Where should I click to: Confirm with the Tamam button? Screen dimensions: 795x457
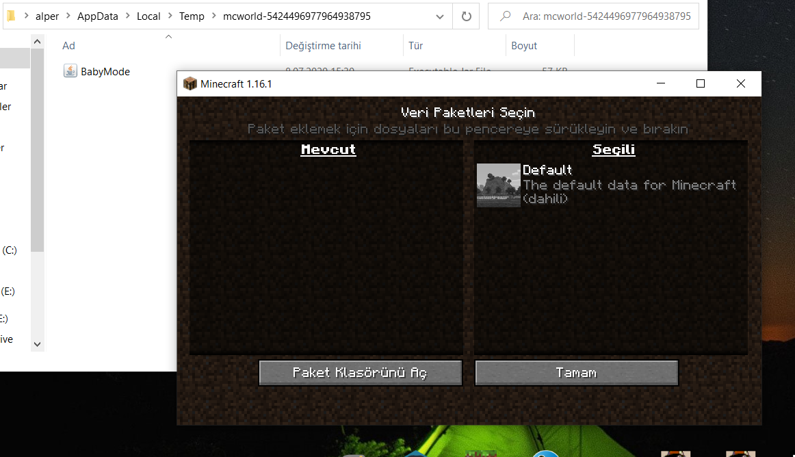[x=577, y=373]
